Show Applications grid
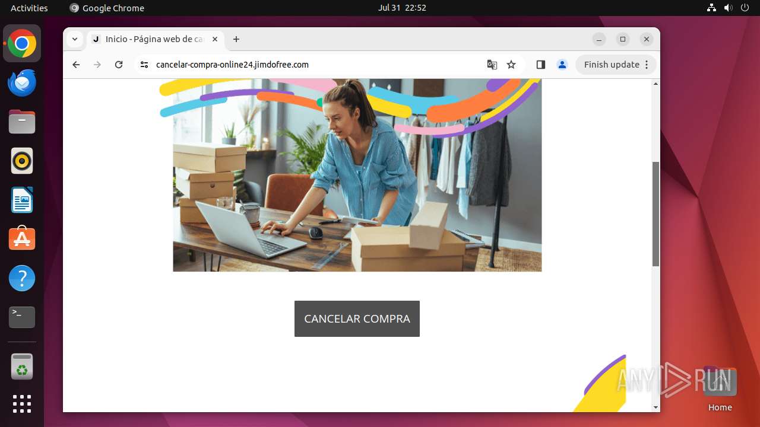760x427 pixels. click(x=22, y=404)
